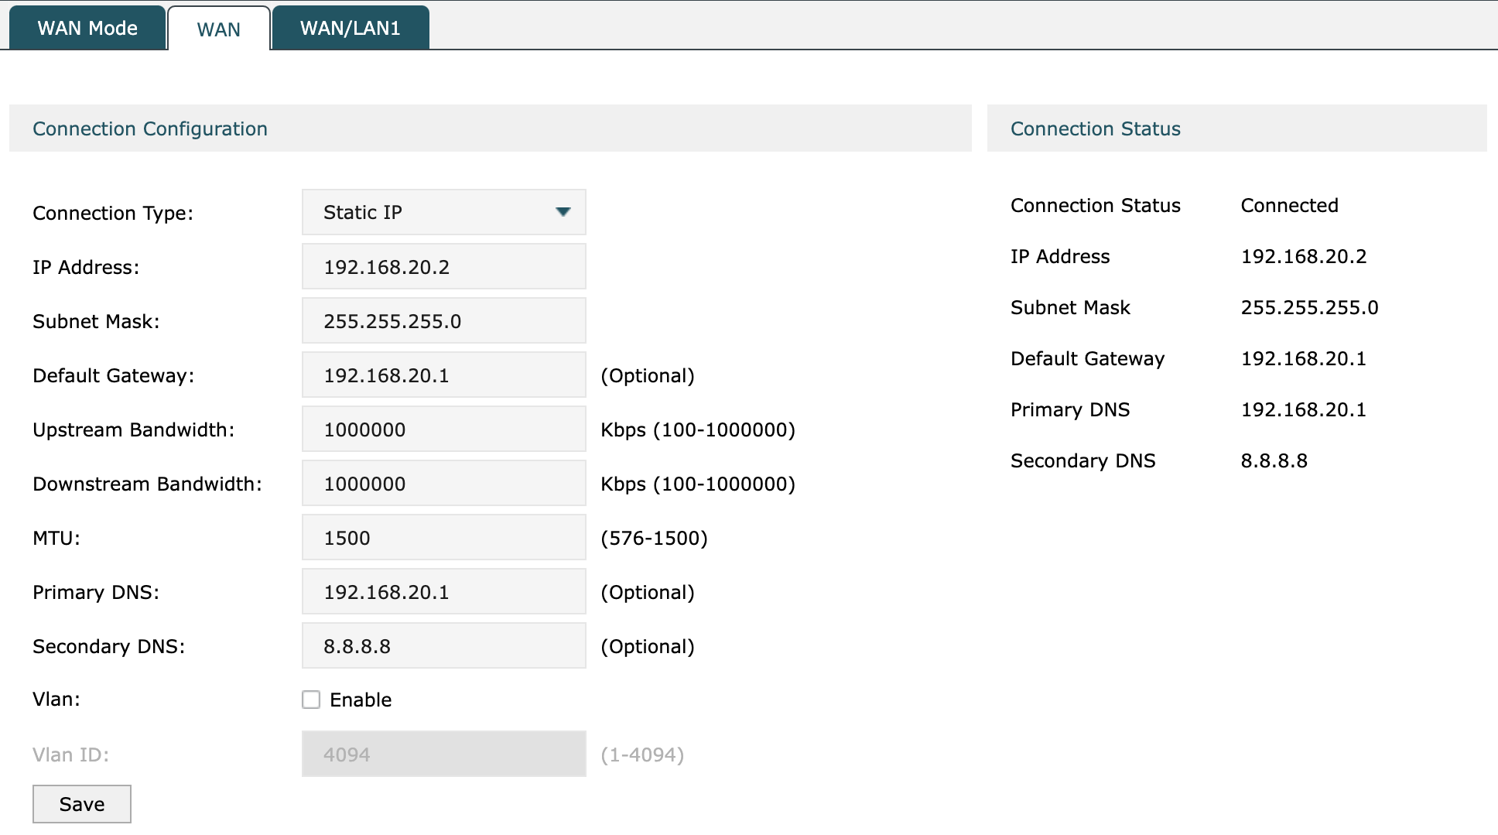Enable the Vlan checkbox
1498x835 pixels.
point(311,700)
